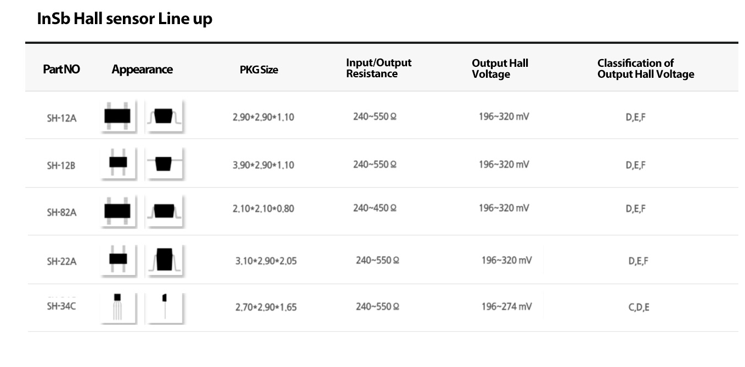Click SH-34C classification C,D,E cell
Image resolution: width=745 pixels, height=367 pixels.
[x=639, y=307]
